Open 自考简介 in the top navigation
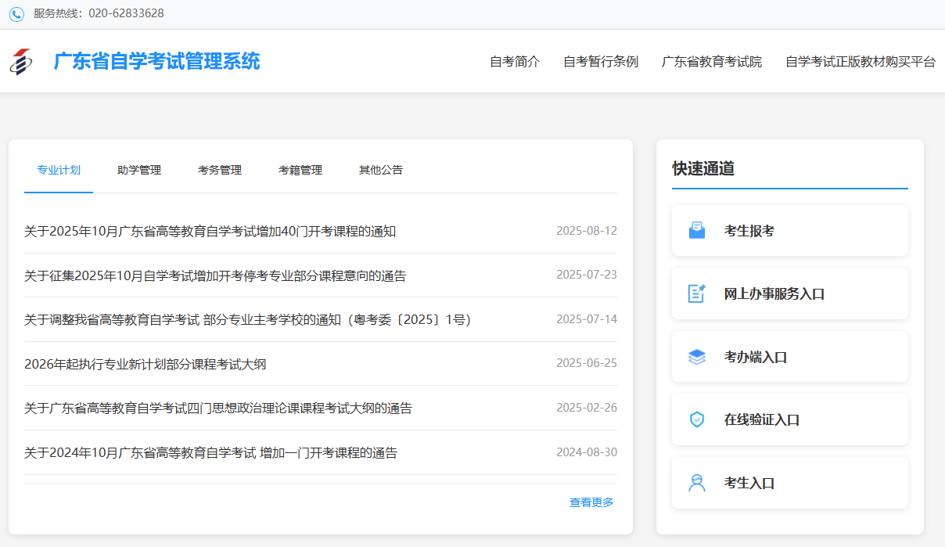 [x=515, y=62]
